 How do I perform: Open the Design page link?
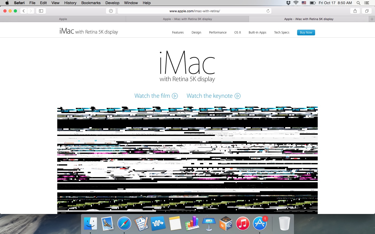pyautogui.click(x=196, y=32)
